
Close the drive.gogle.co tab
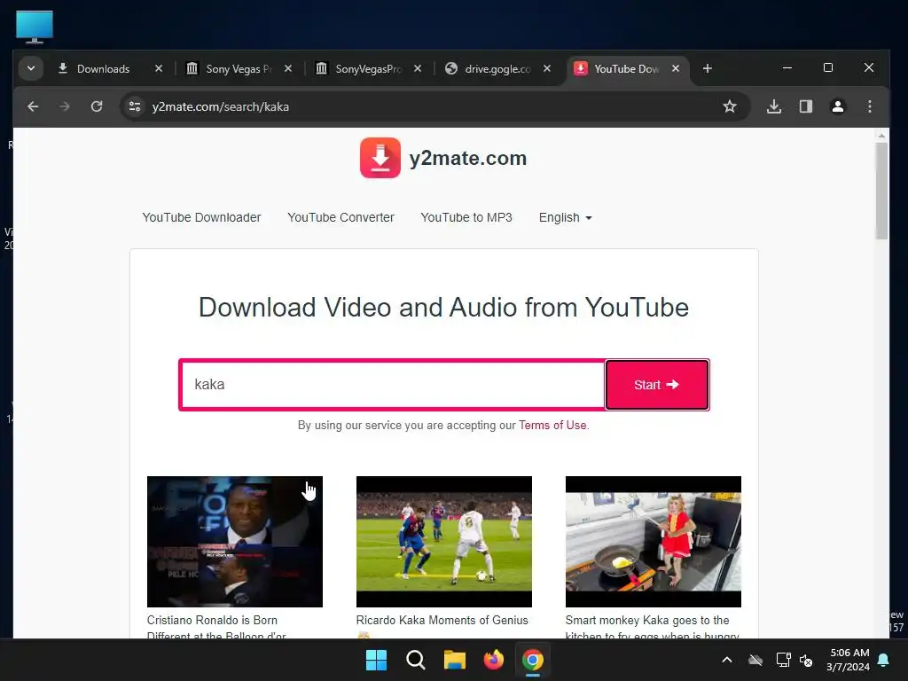(x=546, y=69)
